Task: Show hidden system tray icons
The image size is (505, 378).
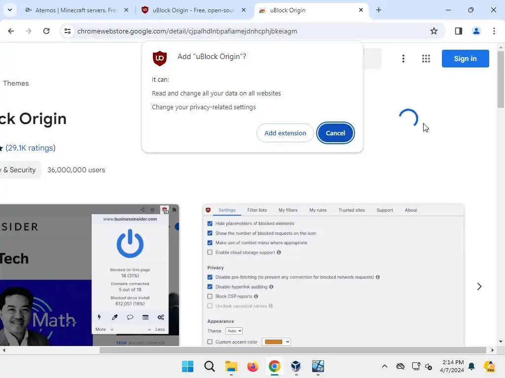Action: pyautogui.click(x=385, y=366)
